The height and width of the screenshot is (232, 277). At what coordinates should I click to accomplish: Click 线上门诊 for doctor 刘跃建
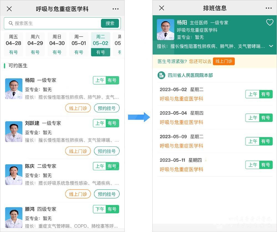(x=78, y=151)
